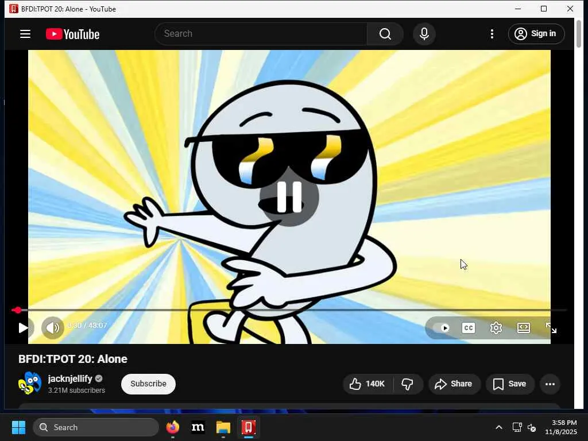
Task: Show hidden system tray icons
Action: pyautogui.click(x=499, y=427)
